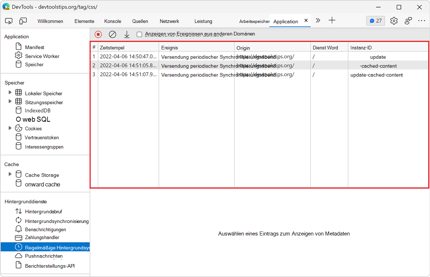Screen dimensions: 430x277
Task: Open Manifest in the sidebar
Action: pos(34,47)
